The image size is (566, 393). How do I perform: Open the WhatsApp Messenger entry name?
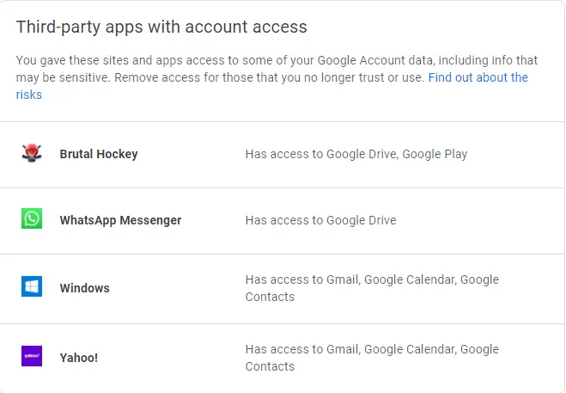coord(120,220)
